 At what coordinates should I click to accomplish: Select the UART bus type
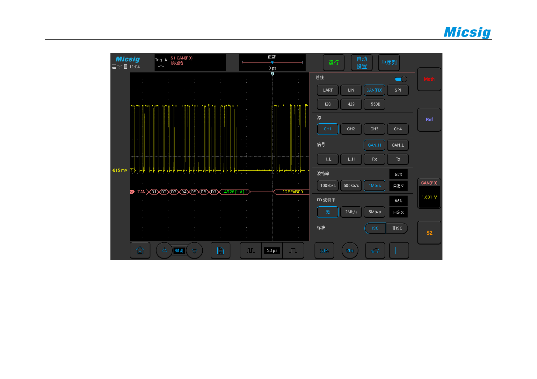pos(328,90)
